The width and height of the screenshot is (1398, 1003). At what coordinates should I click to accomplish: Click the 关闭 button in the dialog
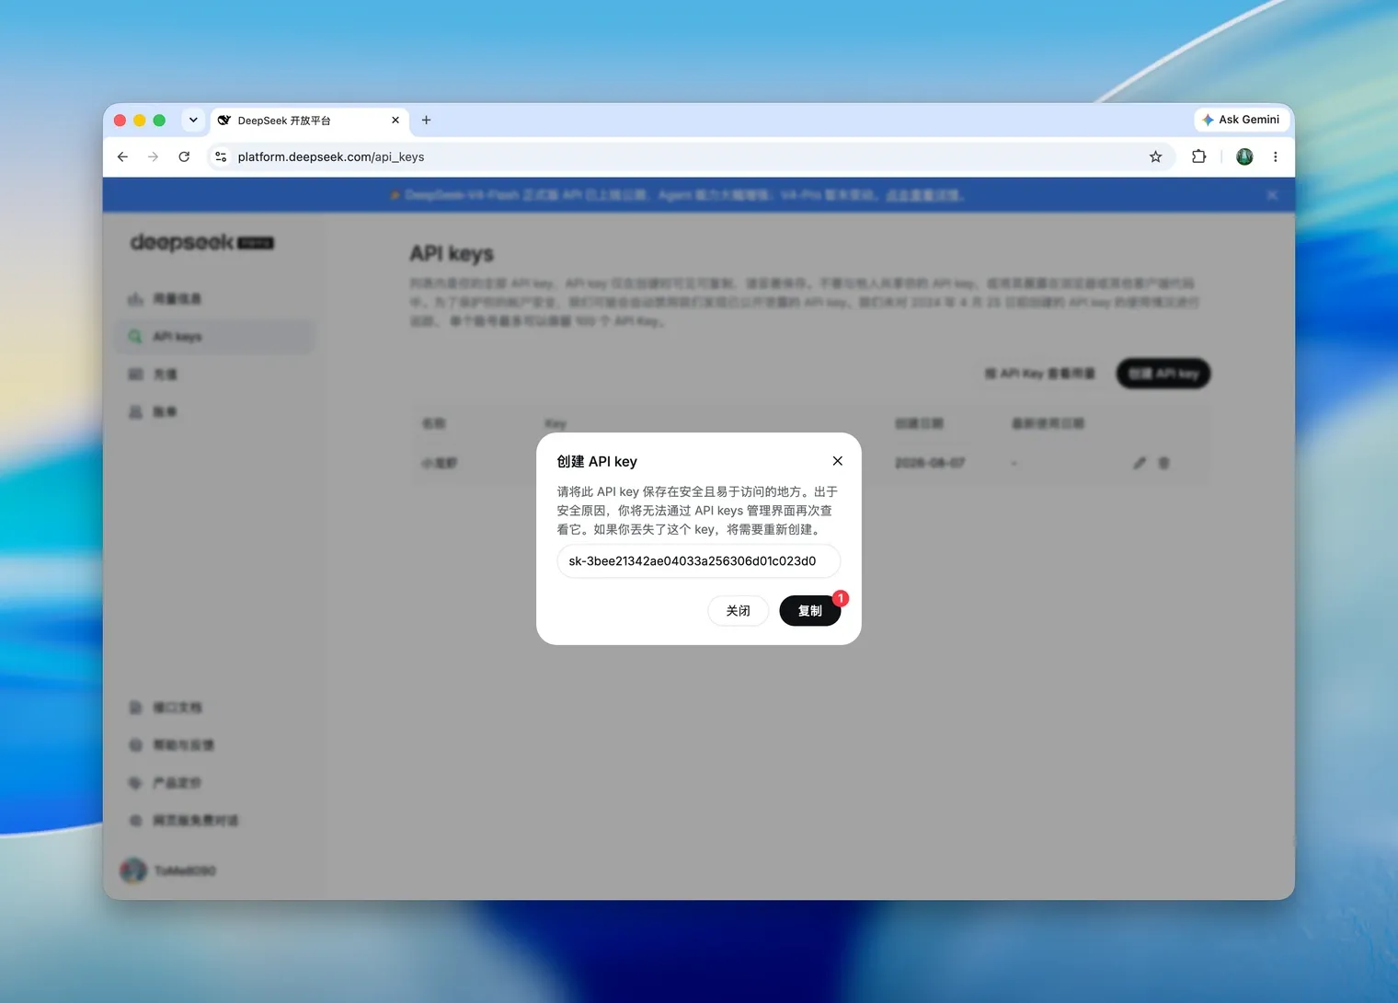tap(738, 611)
